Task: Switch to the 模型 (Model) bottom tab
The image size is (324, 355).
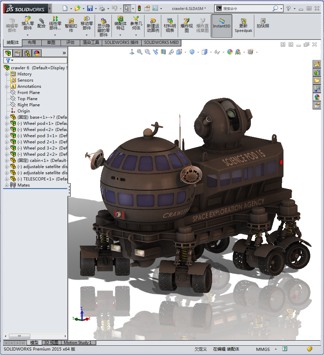Action: tap(34, 343)
